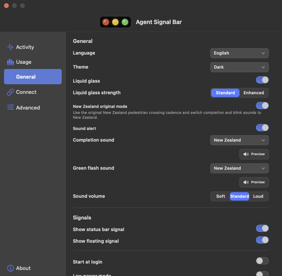Open the Green flash sound dropdown
Image resolution: width=282 pixels, height=276 pixels.
[240, 168]
